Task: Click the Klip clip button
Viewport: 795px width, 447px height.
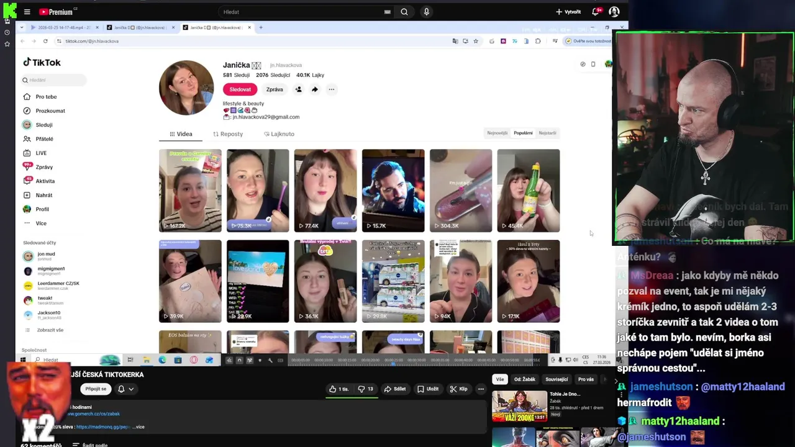Action: click(459, 389)
